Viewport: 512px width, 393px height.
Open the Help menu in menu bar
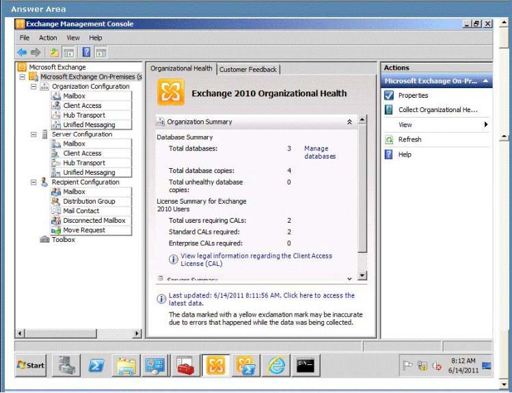pos(95,38)
